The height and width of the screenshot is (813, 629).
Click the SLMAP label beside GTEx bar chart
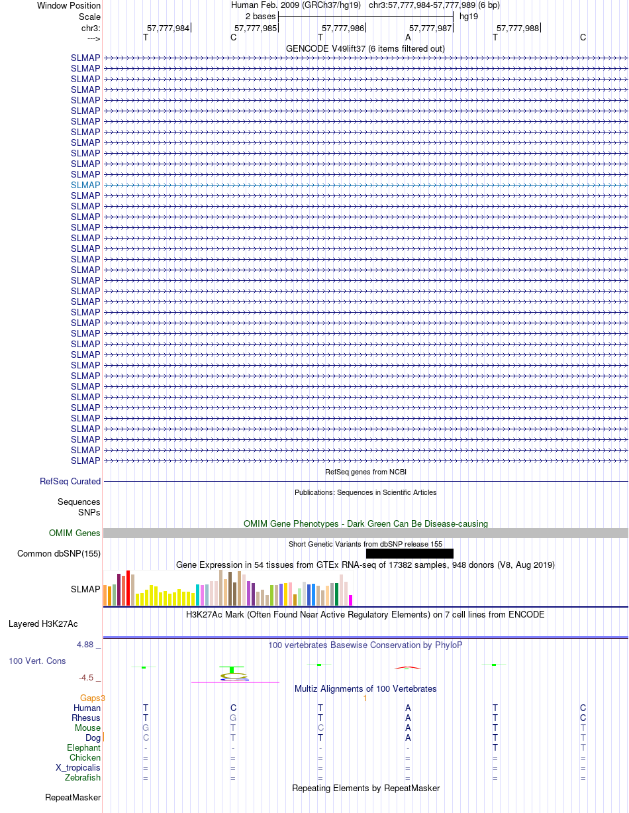(x=85, y=588)
